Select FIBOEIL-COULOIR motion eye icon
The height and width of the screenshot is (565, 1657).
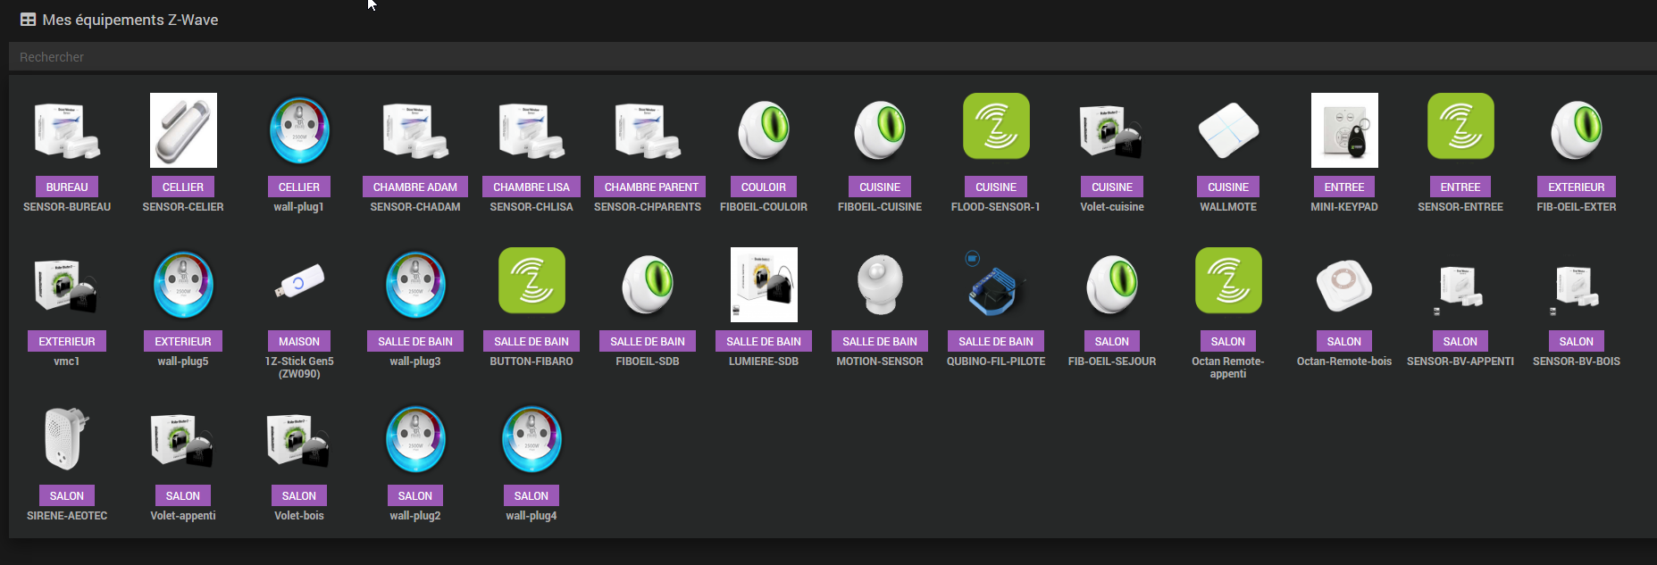[764, 130]
